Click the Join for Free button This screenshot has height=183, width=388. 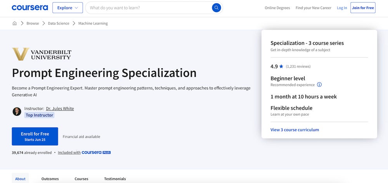(x=363, y=8)
